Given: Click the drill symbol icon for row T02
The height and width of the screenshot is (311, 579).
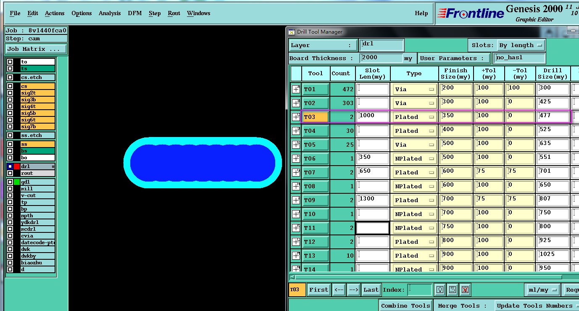Looking at the screenshot, I should (296, 103).
